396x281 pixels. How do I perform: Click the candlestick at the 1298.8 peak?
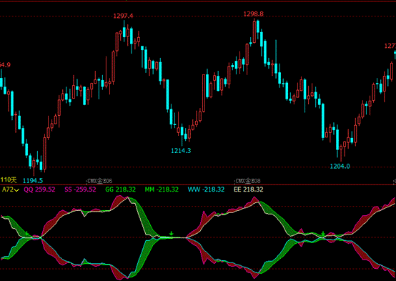[254, 31]
